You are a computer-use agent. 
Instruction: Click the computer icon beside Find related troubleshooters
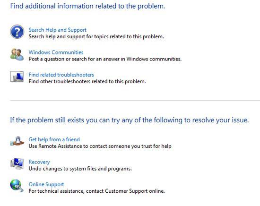(x=17, y=77)
